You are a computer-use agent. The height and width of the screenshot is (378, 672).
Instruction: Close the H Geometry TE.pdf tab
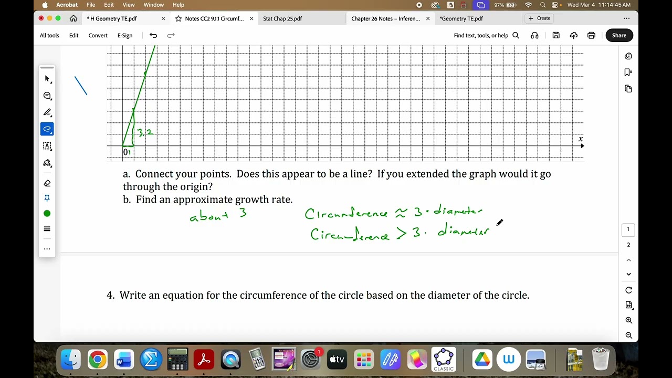163,18
